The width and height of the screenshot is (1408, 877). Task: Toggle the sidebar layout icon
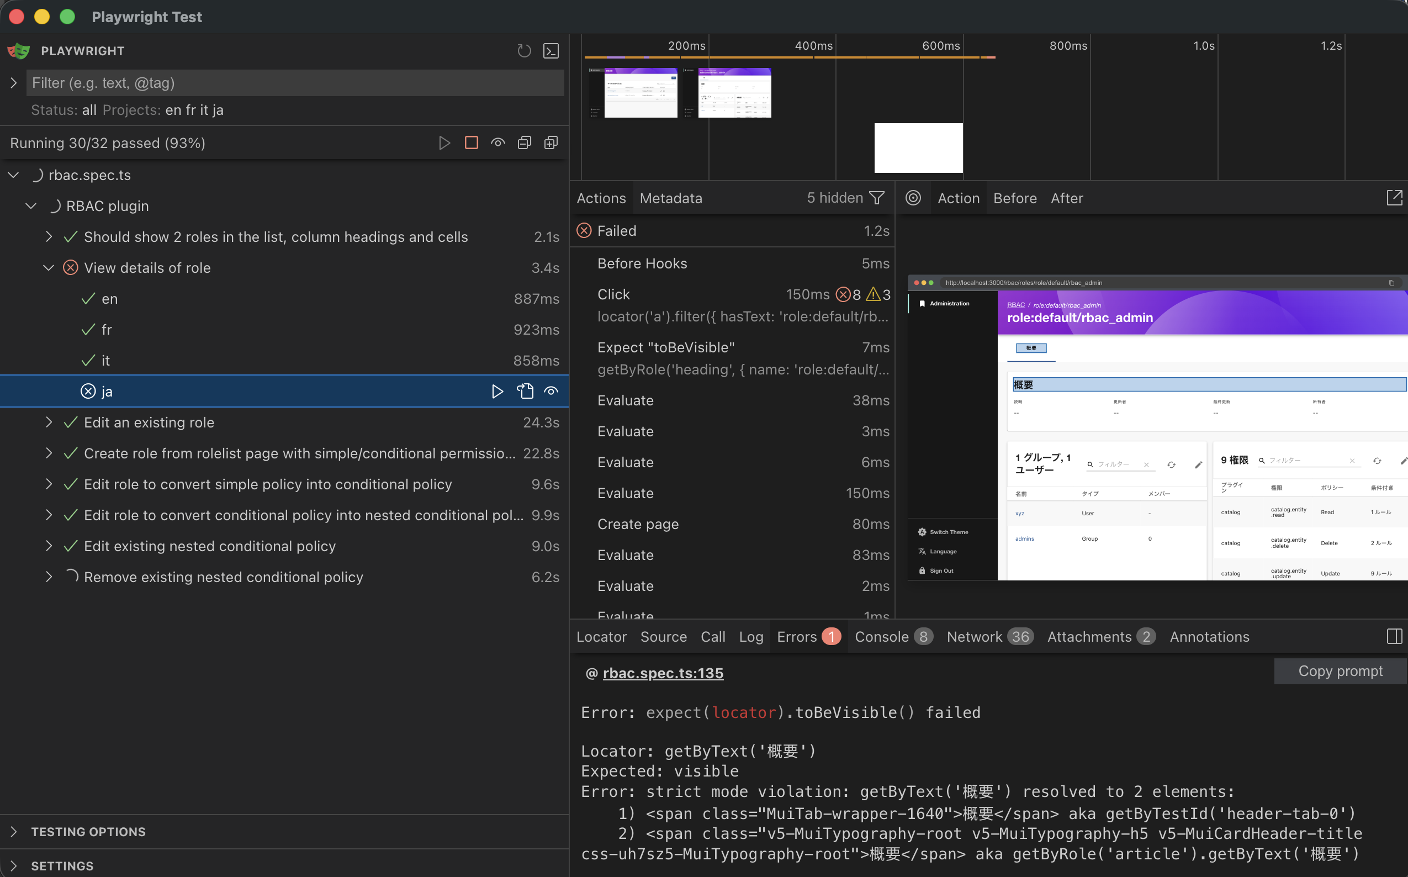point(1394,636)
